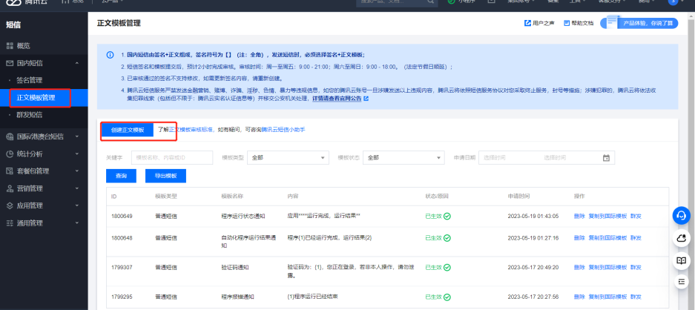This screenshot has height=310, width=695.
Task: Delete template 1799307
Action: [x=579, y=268]
